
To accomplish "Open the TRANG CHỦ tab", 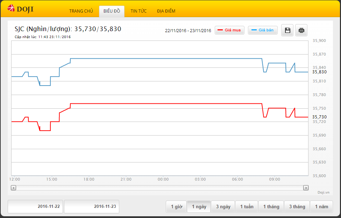I will (81, 11).
